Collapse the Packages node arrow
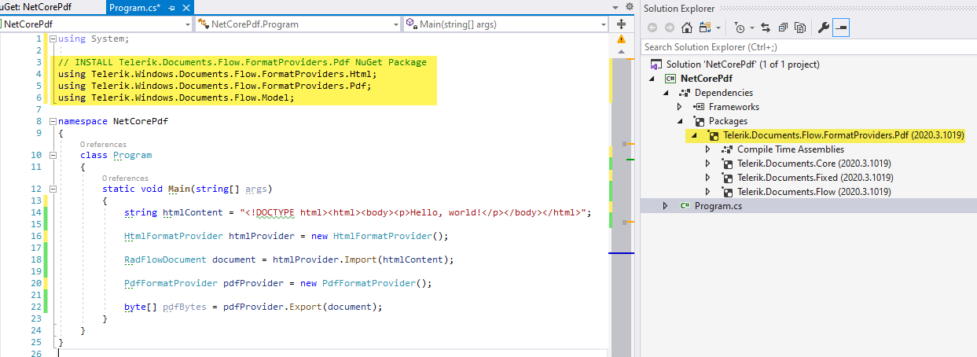Viewport: 977px width, 357px height. point(681,121)
